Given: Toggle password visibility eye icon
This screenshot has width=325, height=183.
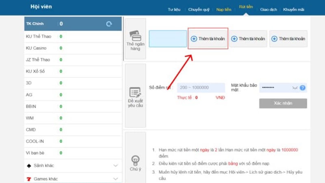Looking at the screenshot, I should tap(295, 88).
